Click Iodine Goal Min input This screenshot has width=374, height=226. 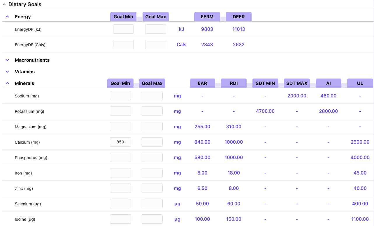point(120,219)
